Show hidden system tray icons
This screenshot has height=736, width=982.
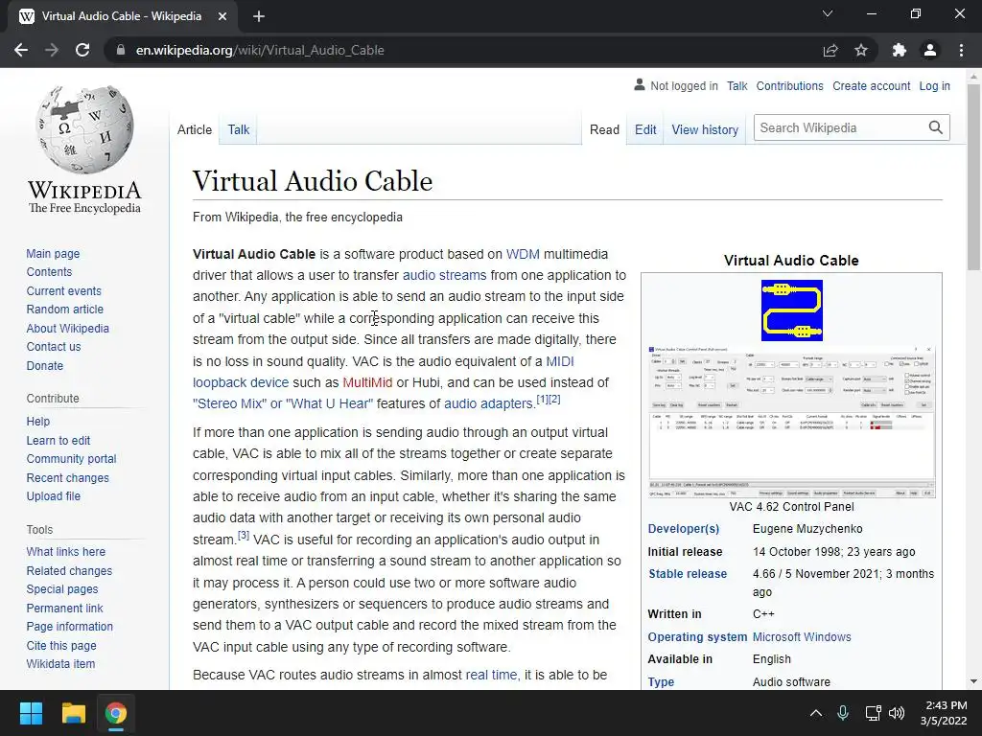click(x=816, y=713)
